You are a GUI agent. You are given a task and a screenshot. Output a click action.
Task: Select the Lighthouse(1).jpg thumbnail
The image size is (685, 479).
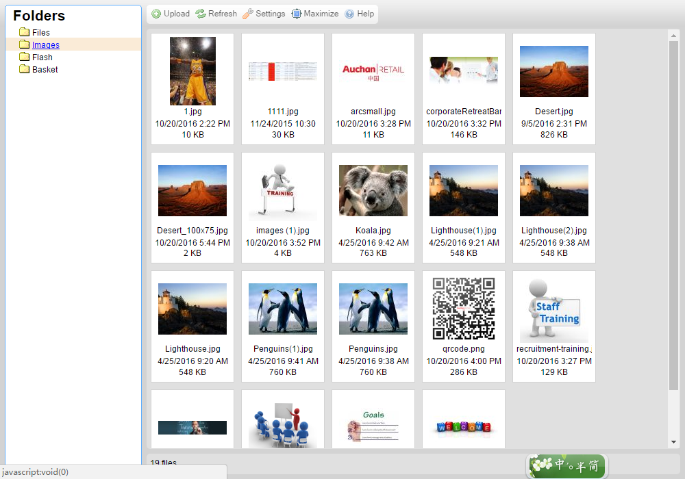pos(464,190)
